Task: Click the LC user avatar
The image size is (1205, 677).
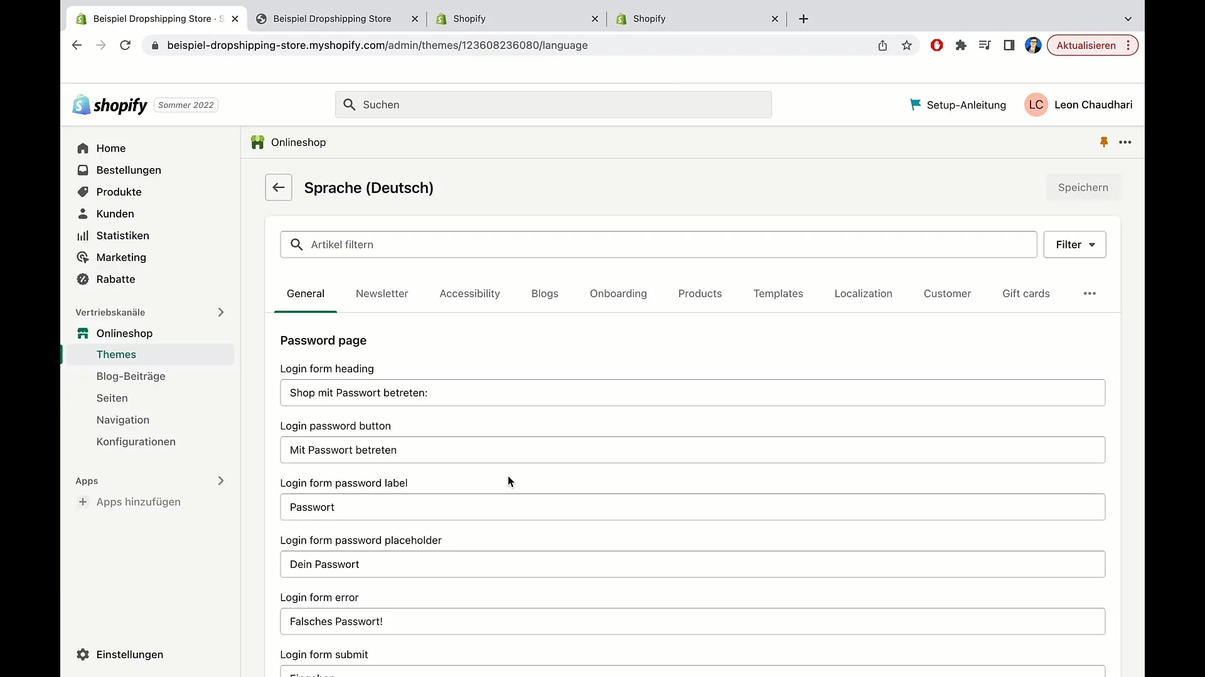Action: [x=1036, y=105]
